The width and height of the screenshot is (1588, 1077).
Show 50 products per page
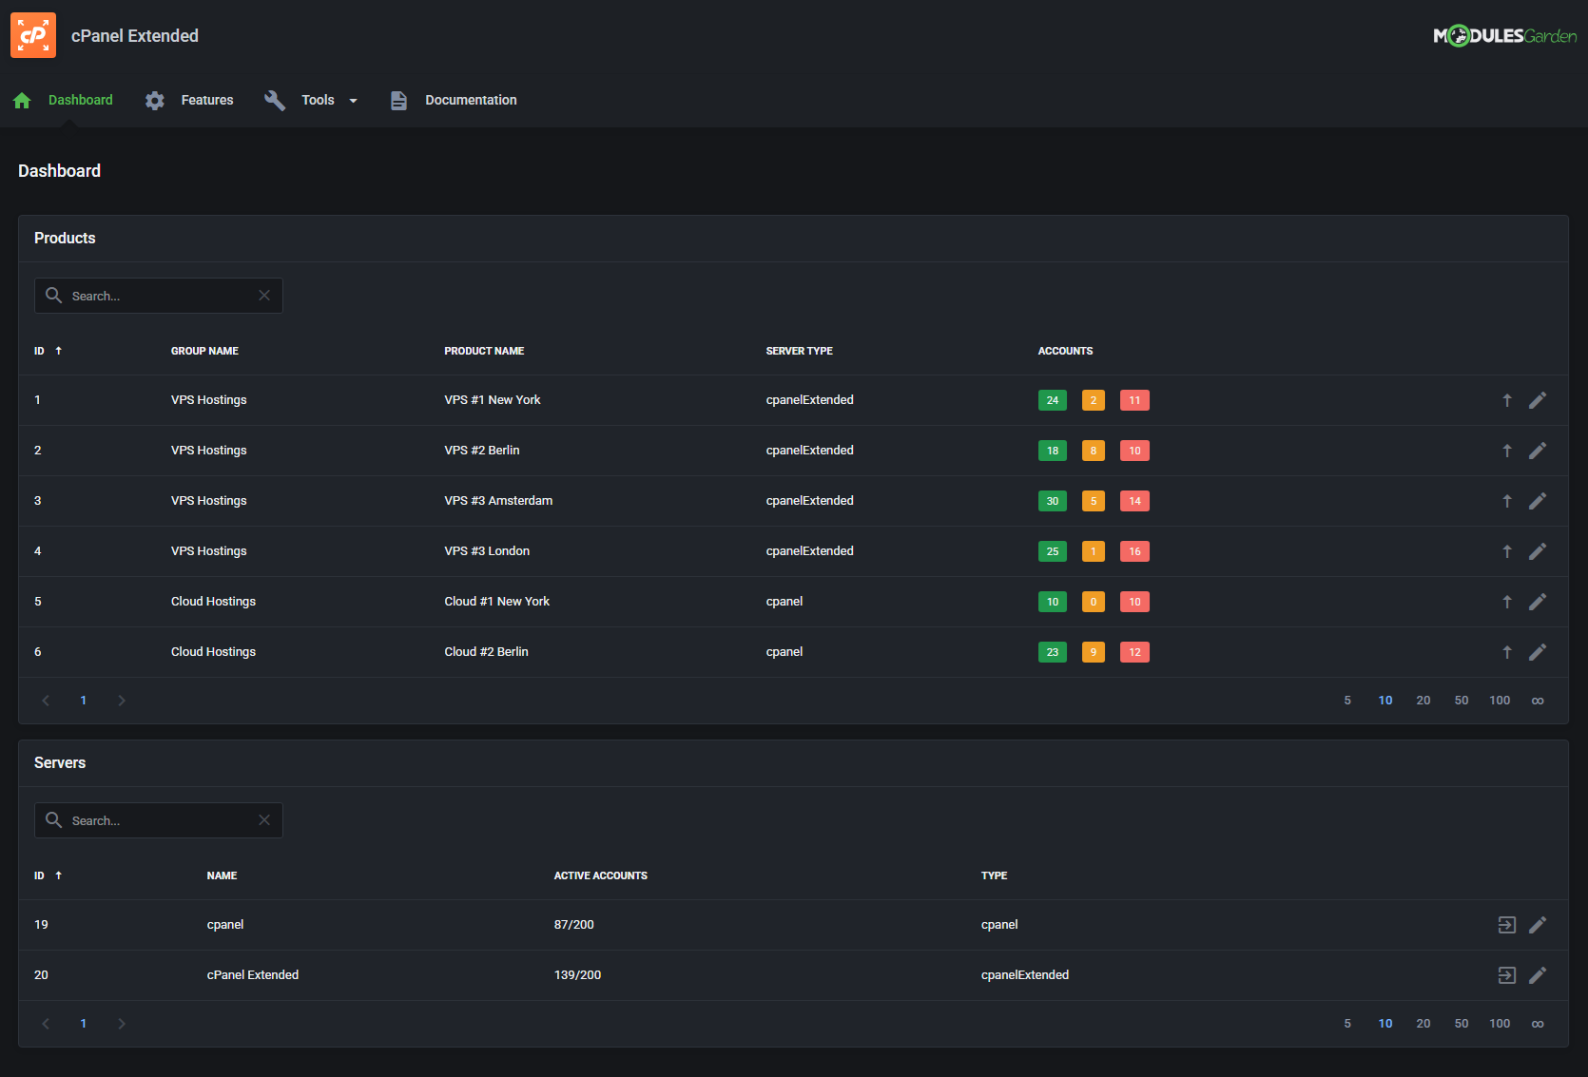click(1462, 701)
